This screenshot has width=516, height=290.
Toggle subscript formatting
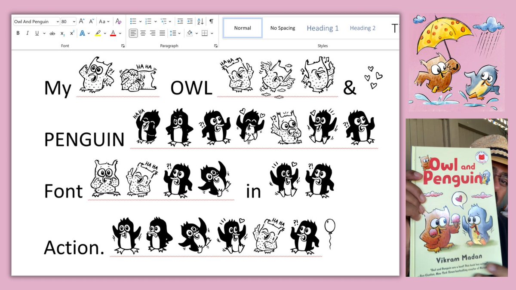62,34
